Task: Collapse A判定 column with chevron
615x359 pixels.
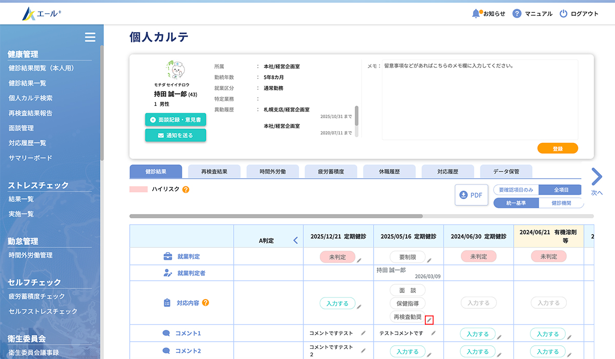Action: coord(295,240)
